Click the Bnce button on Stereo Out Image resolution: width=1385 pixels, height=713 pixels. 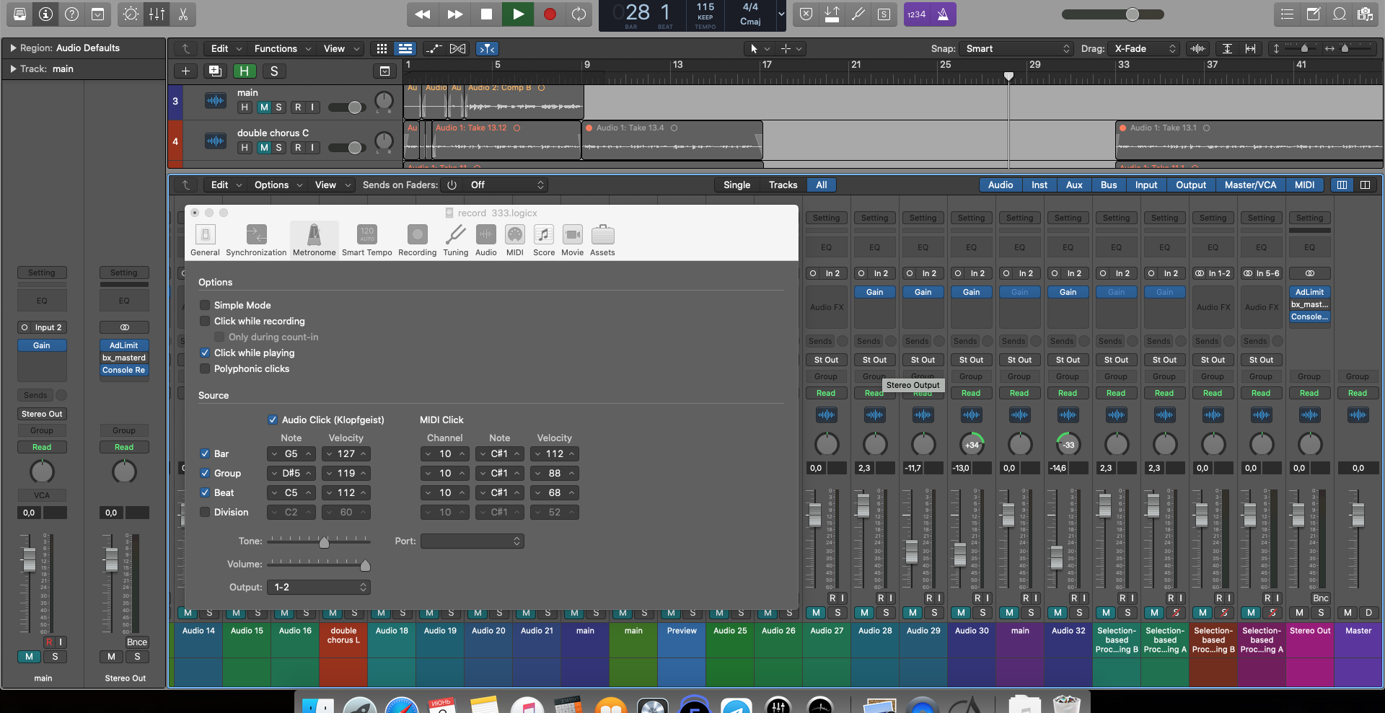(x=136, y=642)
